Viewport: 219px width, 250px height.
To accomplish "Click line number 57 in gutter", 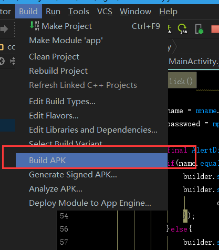I will 64,243.
